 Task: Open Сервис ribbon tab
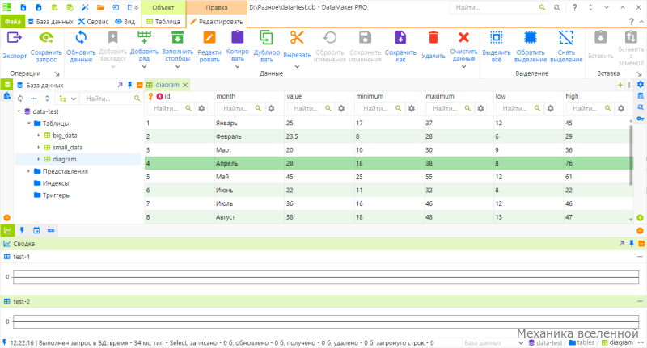[94, 22]
